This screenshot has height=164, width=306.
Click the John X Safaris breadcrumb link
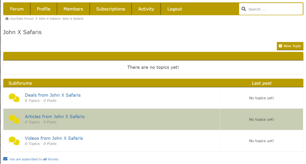tap(61, 19)
